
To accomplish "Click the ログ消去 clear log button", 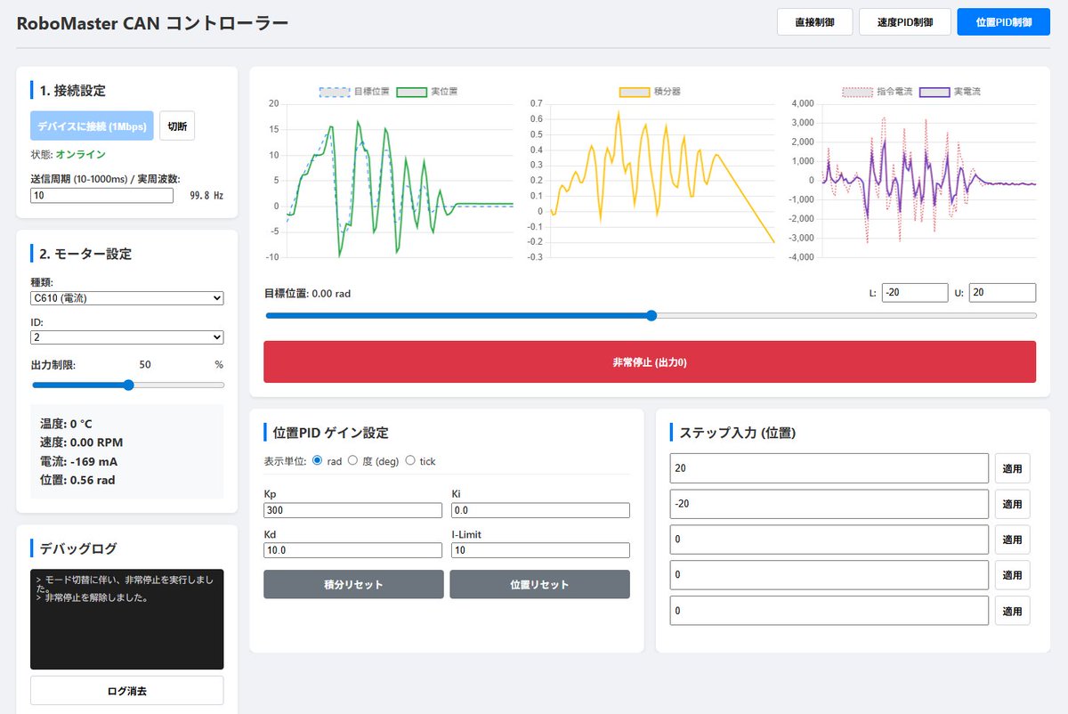I will (126, 690).
